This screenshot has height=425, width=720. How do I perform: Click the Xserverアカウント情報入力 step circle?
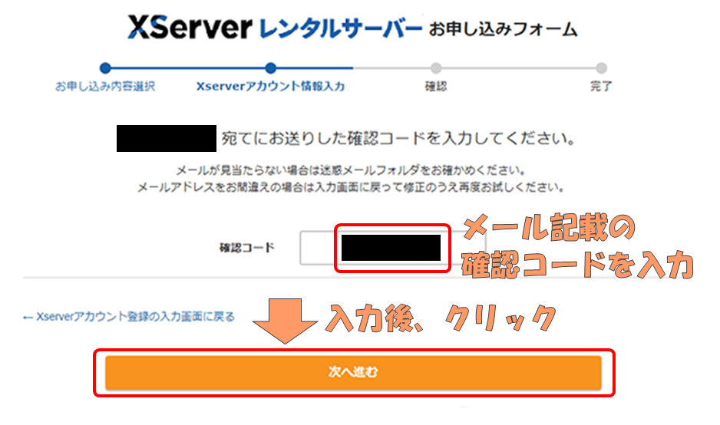click(x=270, y=68)
